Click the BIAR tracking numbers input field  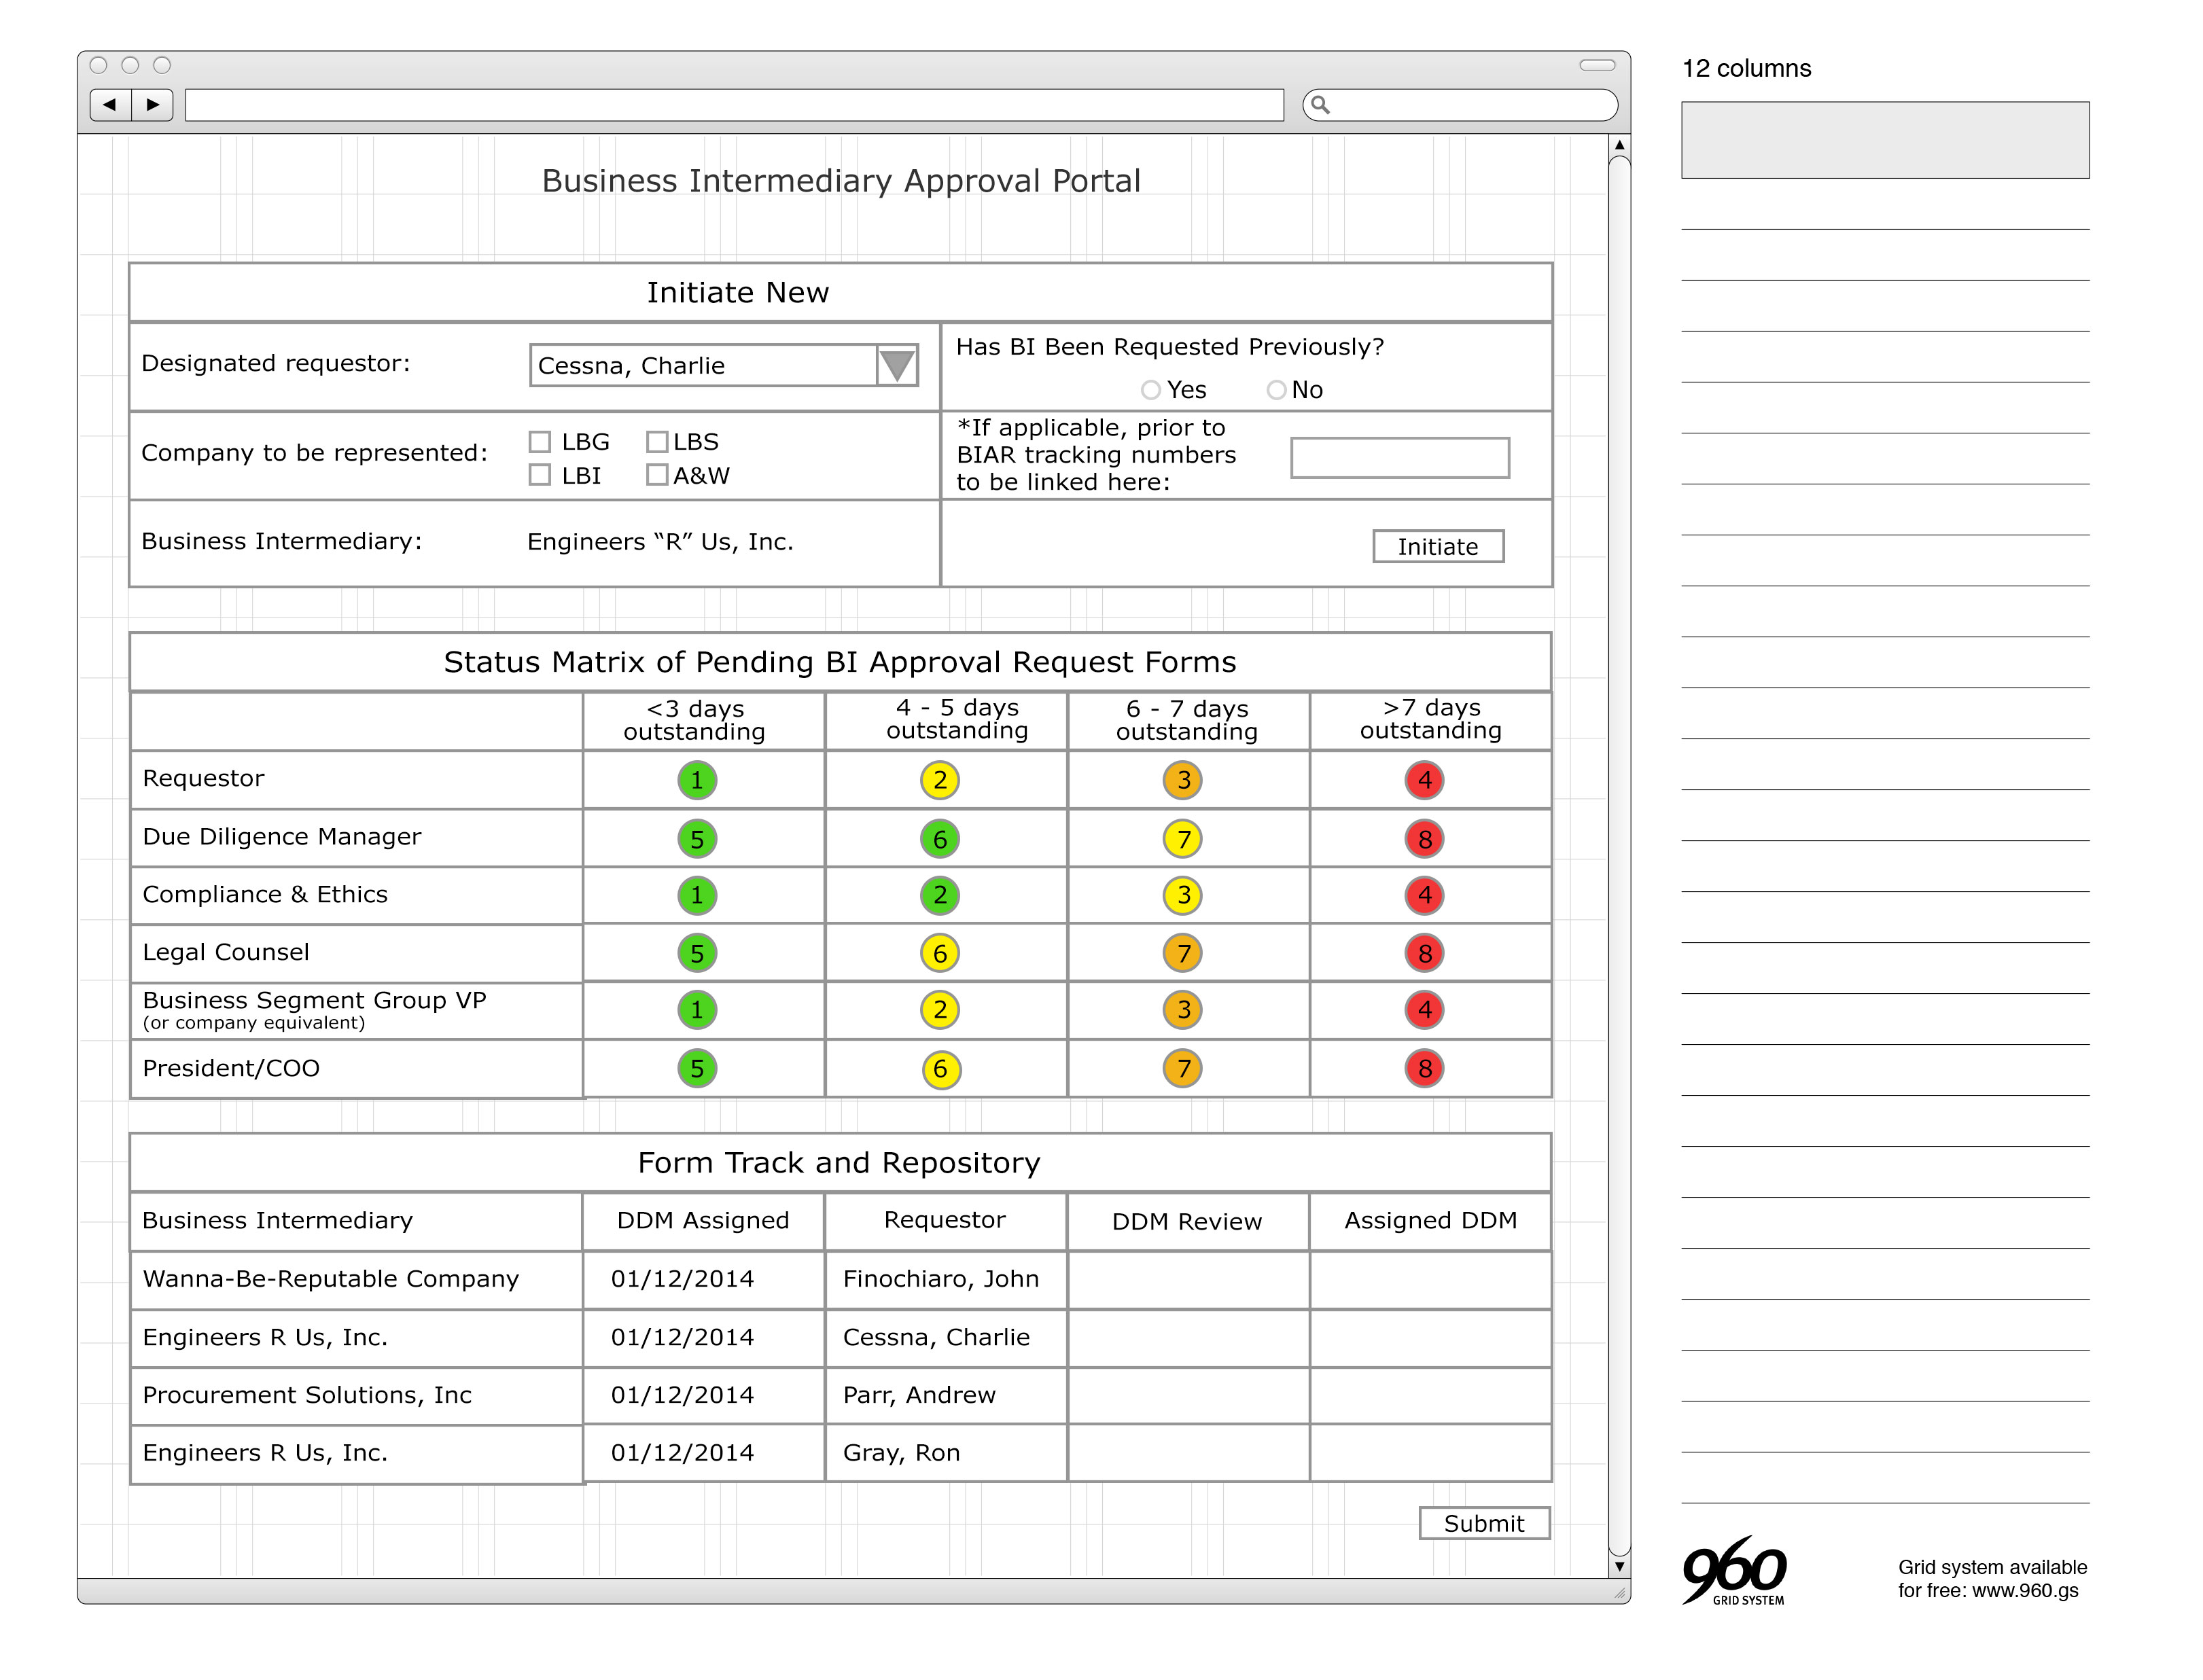(1400, 458)
